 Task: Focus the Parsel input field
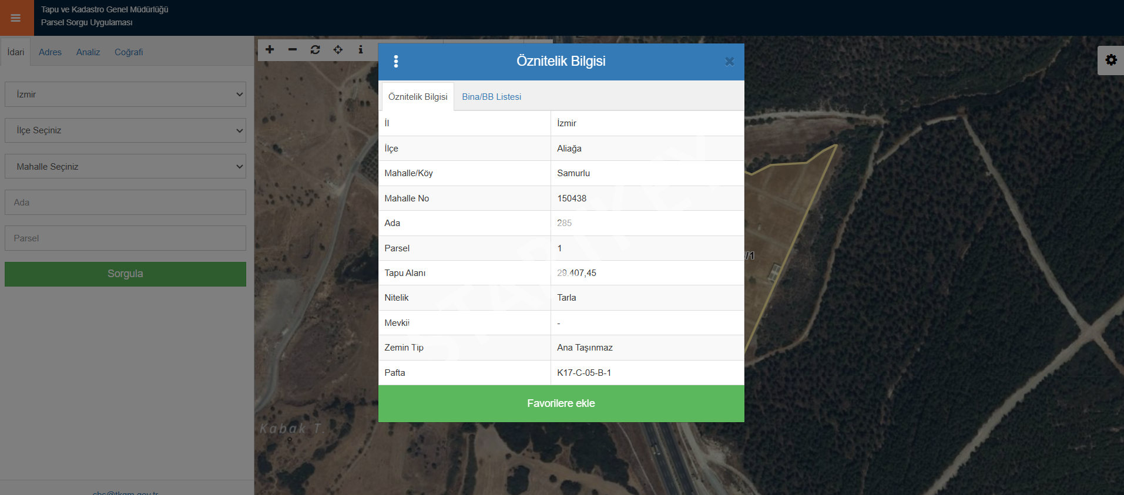pyautogui.click(x=125, y=238)
